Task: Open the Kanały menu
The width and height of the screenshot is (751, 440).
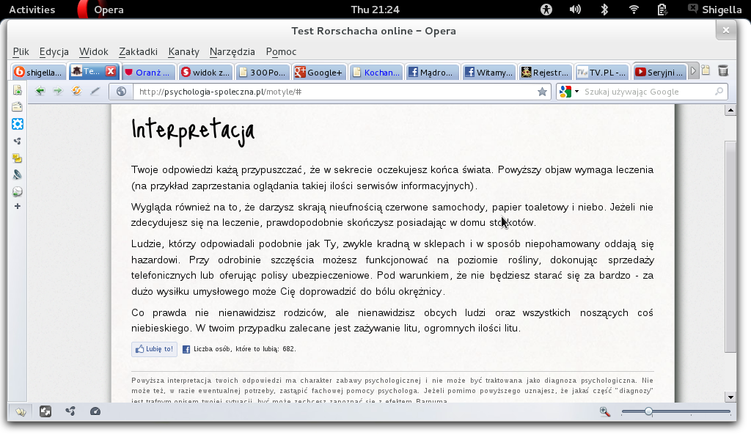Action: coord(184,52)
